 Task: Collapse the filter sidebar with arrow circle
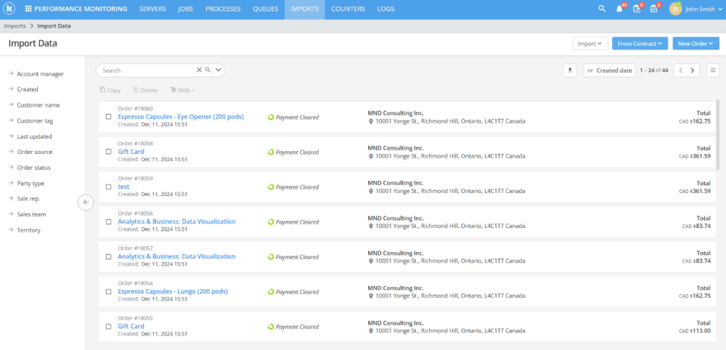[x=85, y=203]
